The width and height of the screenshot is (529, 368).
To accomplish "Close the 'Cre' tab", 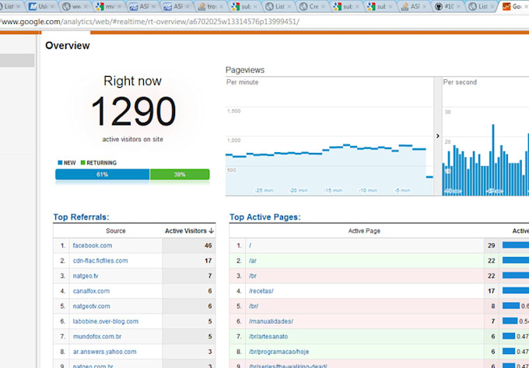I will tap(323, 6).
